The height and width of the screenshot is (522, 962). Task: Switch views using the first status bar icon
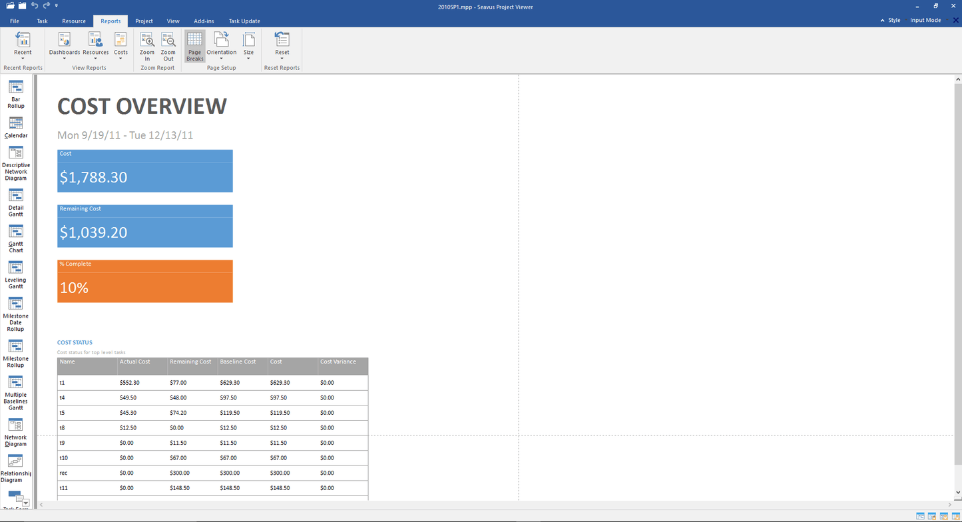[919, 516]
